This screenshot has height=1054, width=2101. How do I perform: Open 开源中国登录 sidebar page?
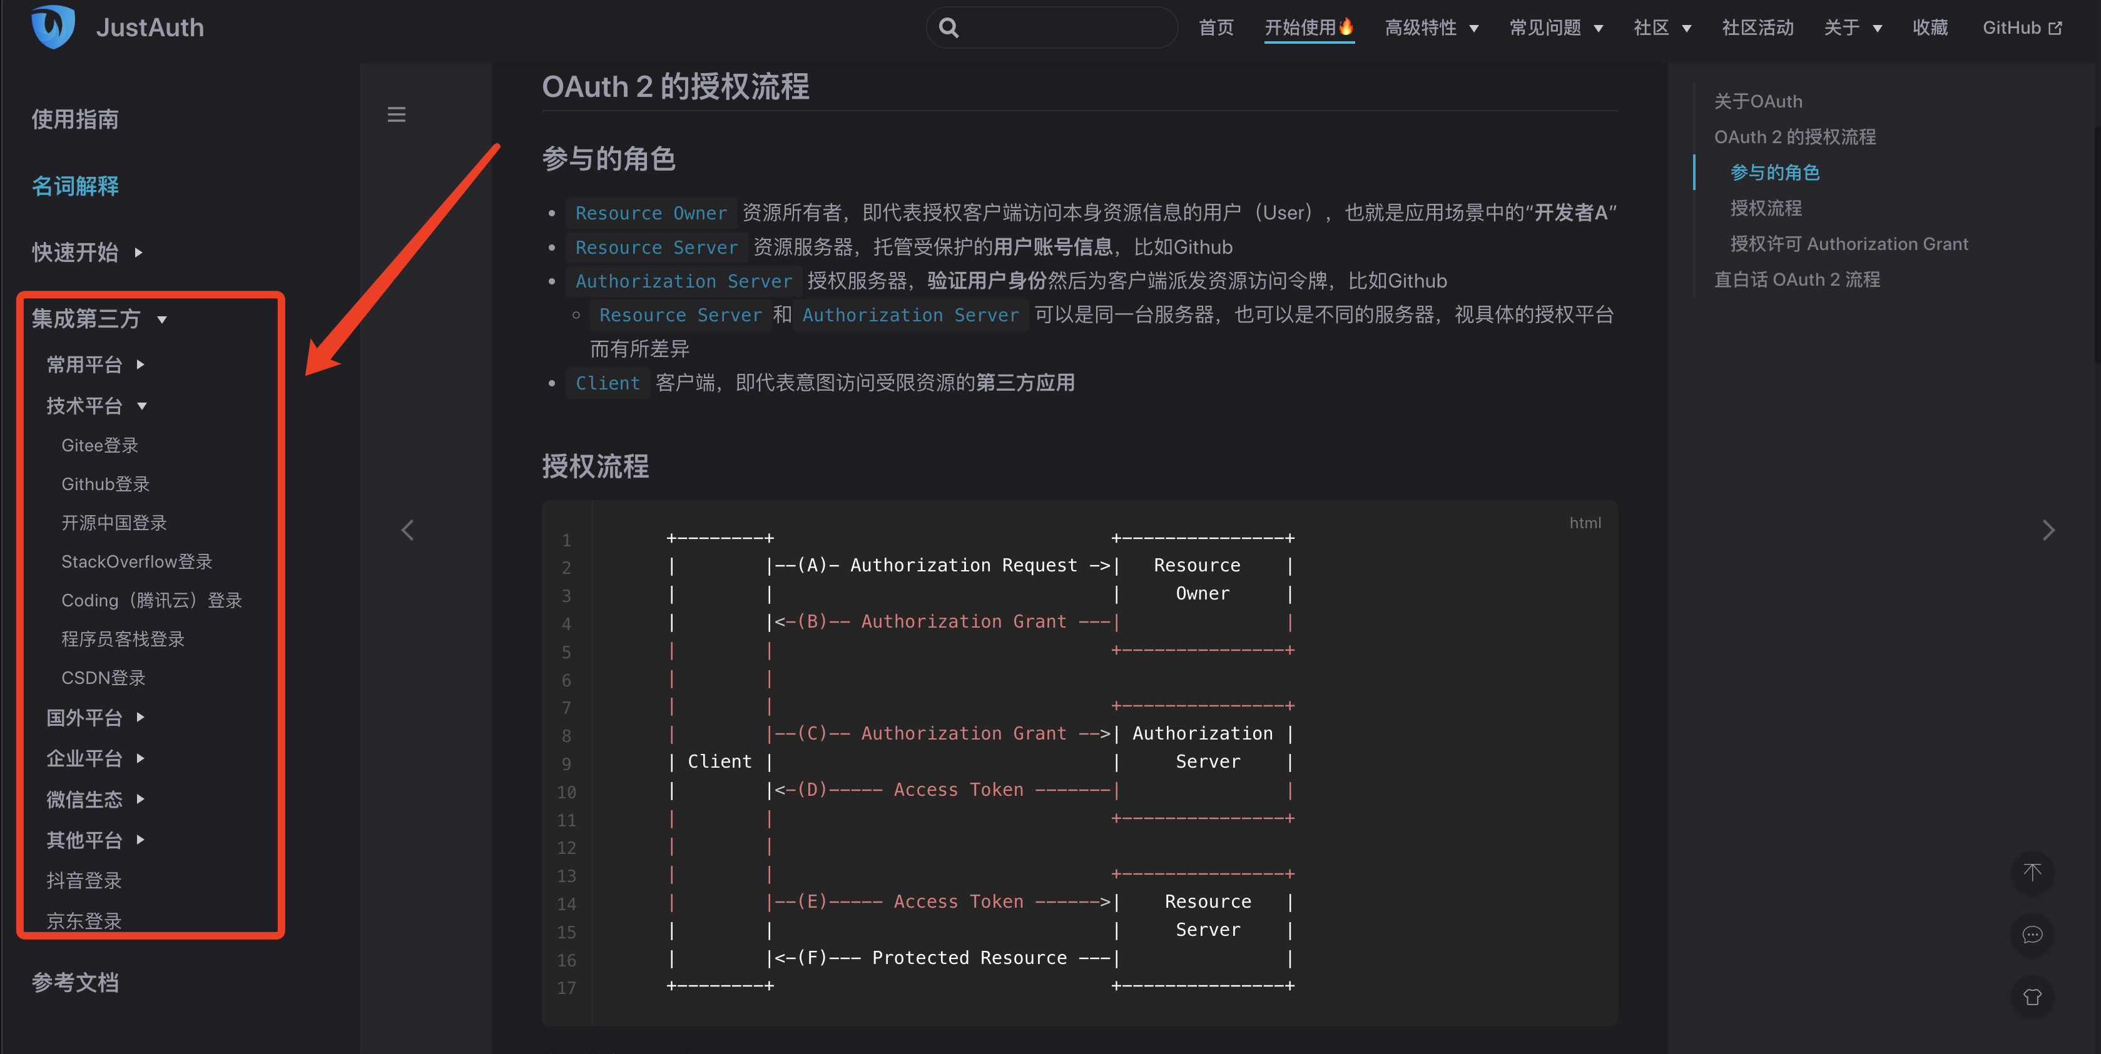(114, 523)
